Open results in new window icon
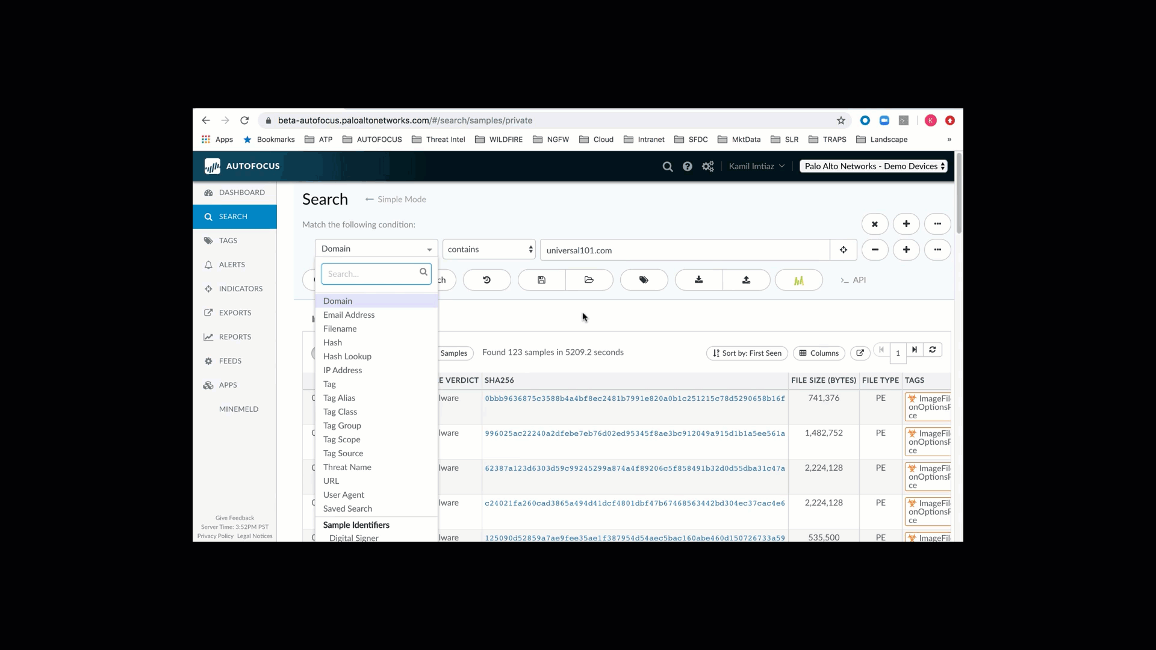This screenshot has width=1156, height=650. [x=860, y=353]
